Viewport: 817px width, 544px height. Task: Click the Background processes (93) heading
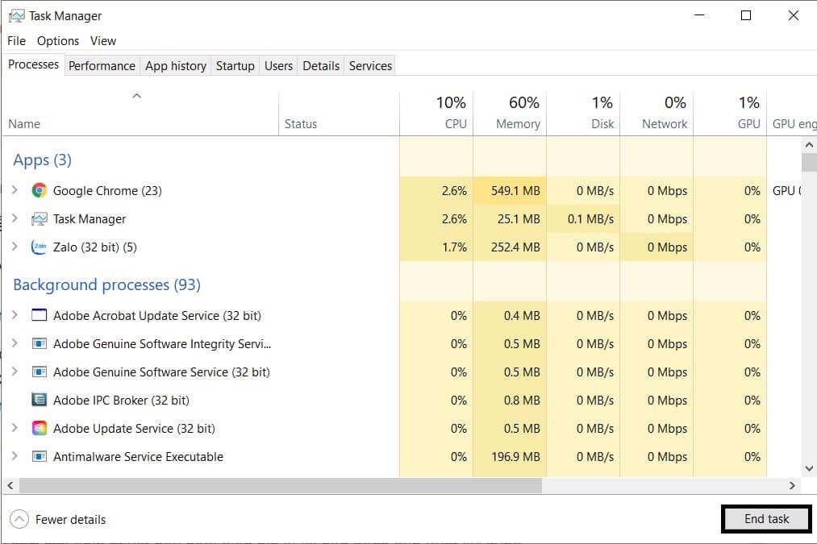click(x=106, y=284)
